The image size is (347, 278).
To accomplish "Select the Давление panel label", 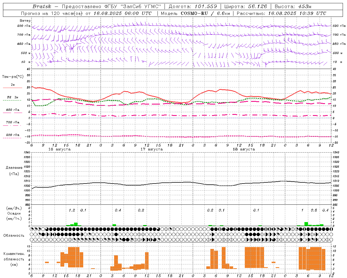I will (x=14, y=168).
